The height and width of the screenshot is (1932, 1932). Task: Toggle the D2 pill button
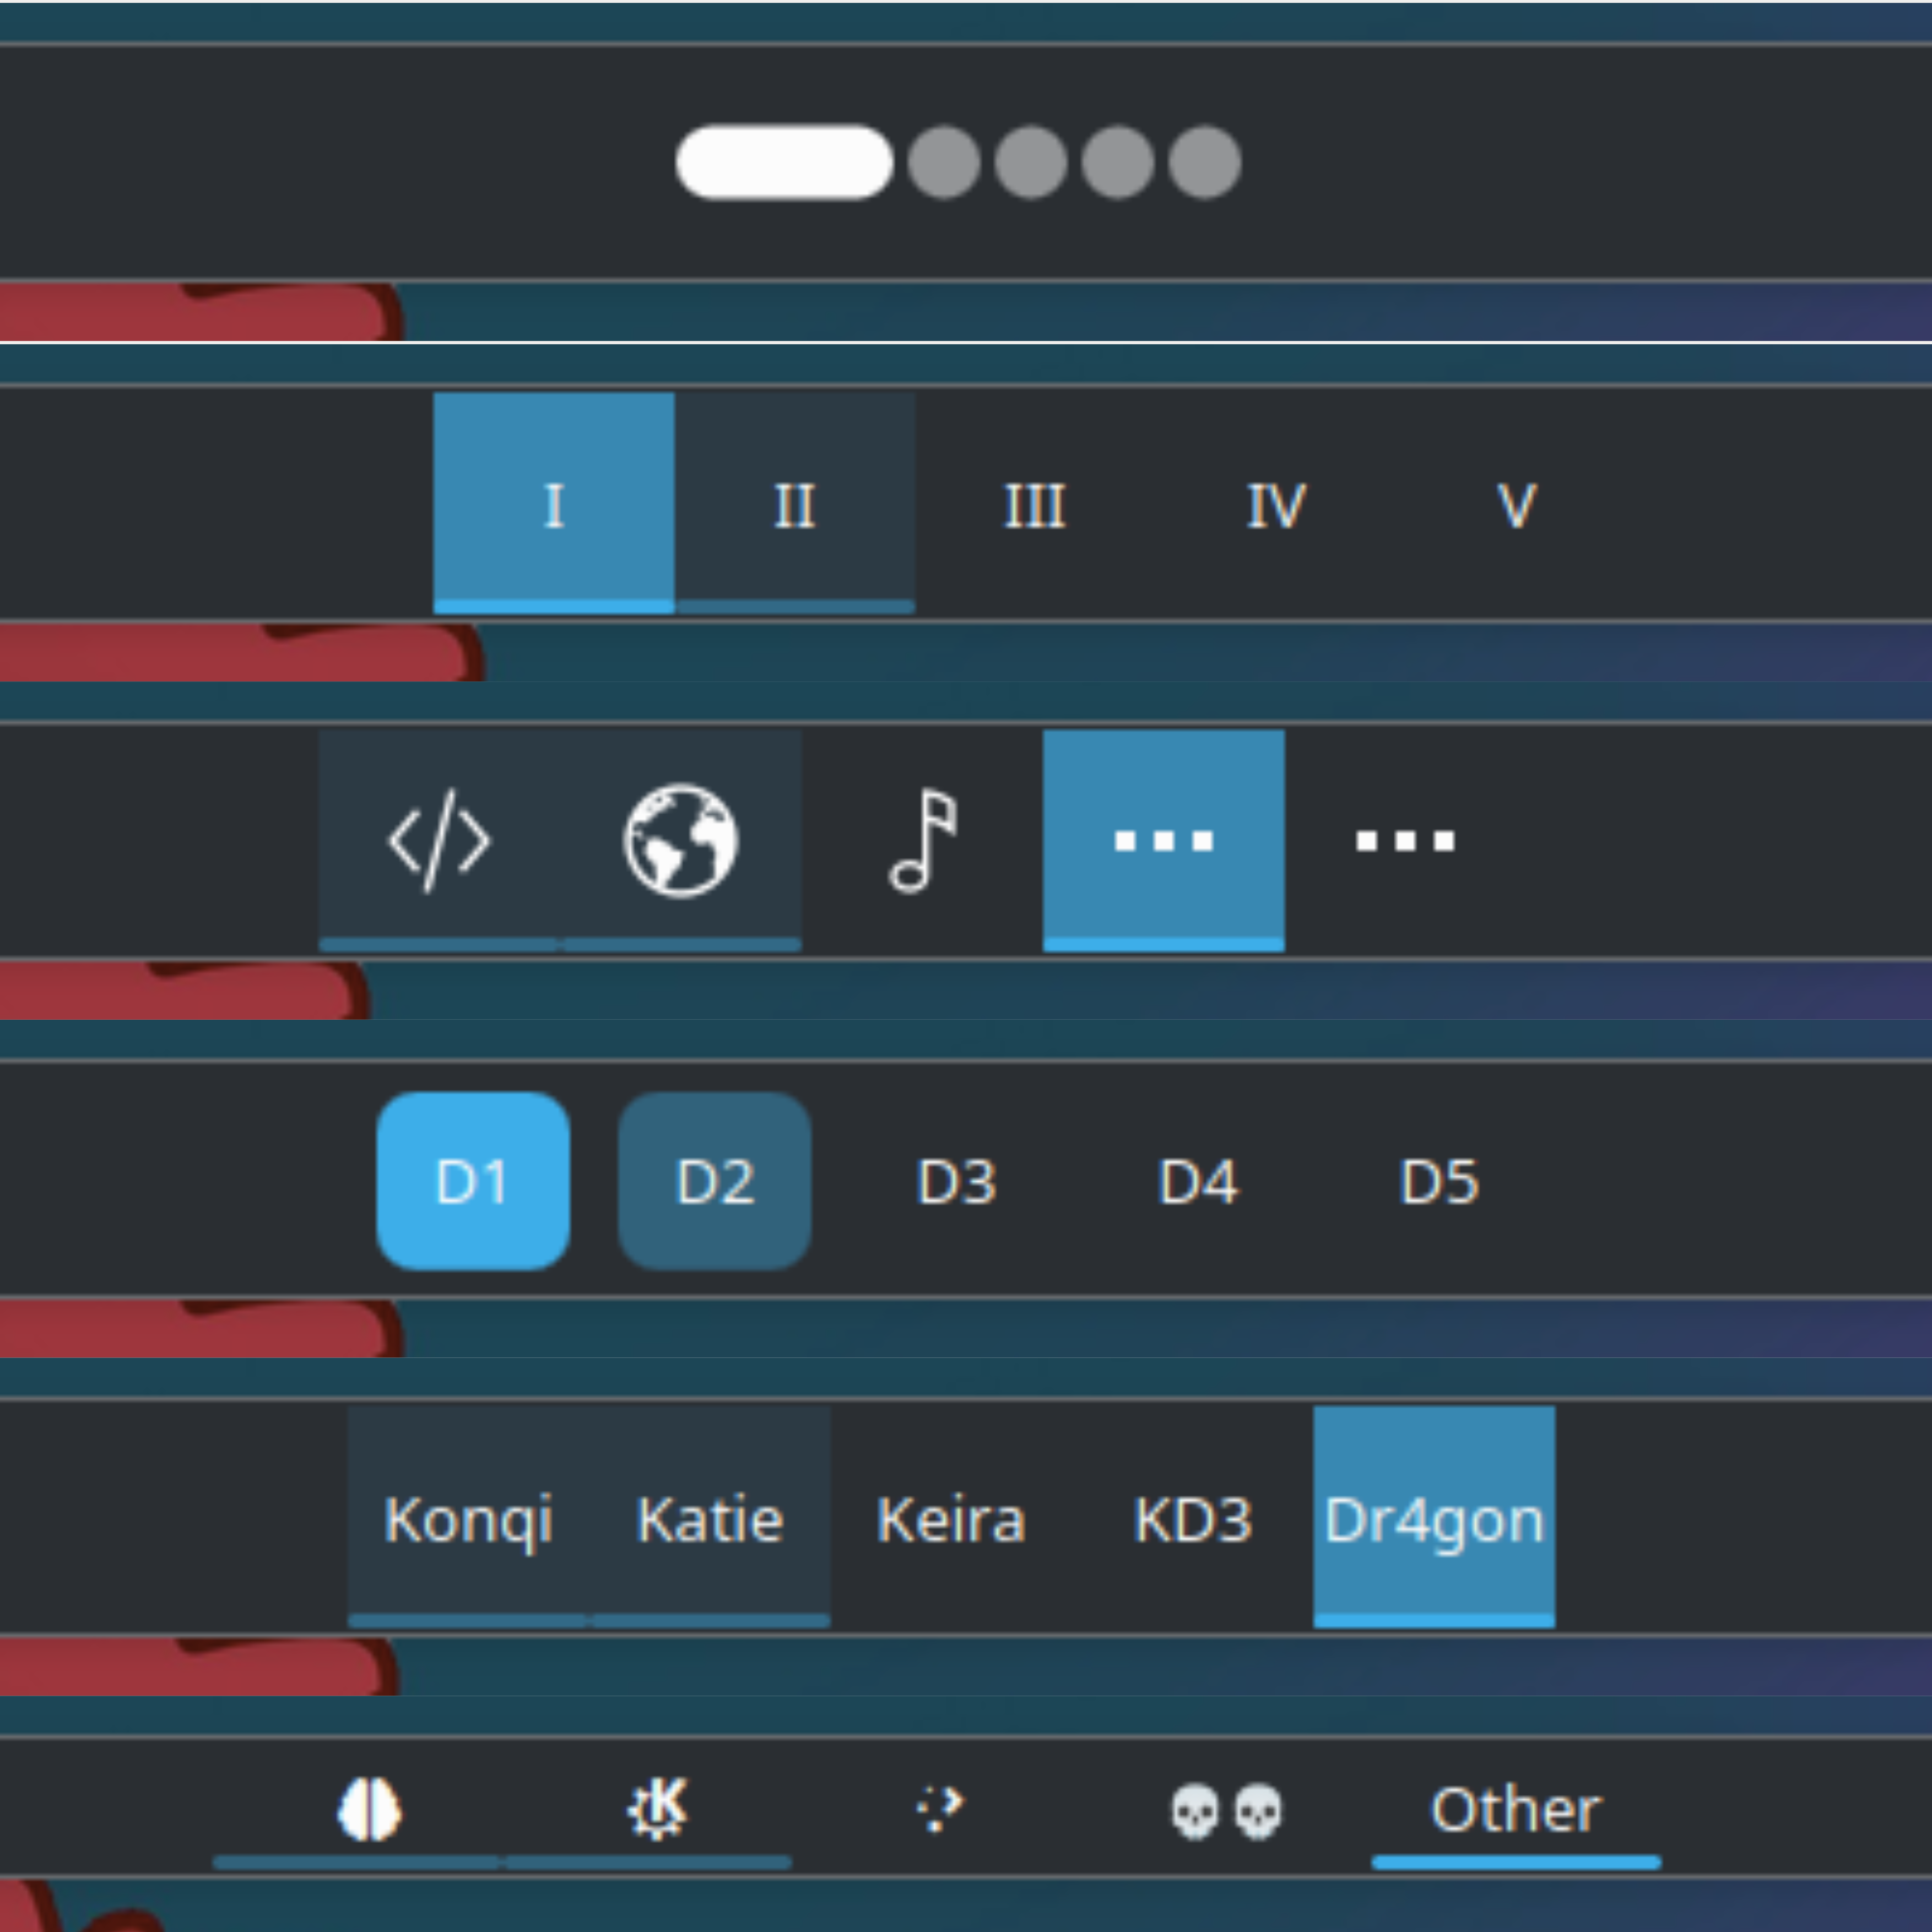click(713, 1182)
